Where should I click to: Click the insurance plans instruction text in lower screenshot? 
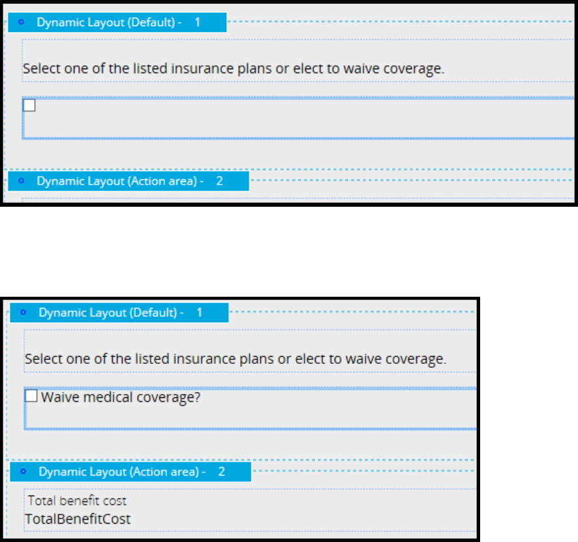(236, 358)
